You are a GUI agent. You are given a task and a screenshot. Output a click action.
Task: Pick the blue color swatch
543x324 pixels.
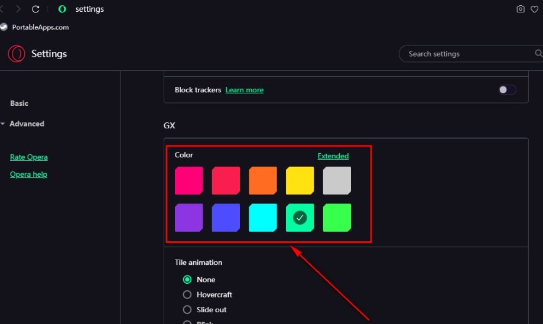226,218
